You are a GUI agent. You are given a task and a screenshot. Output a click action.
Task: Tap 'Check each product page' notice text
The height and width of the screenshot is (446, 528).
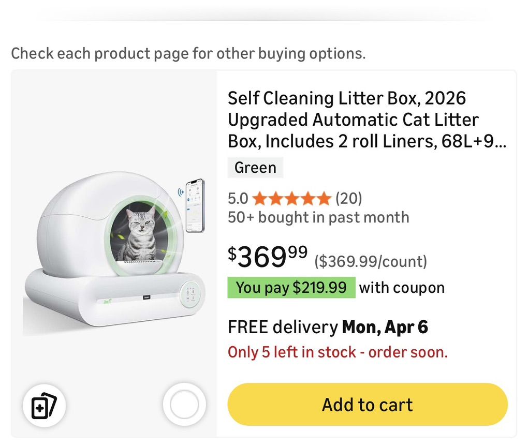click(x=188, y=53)
